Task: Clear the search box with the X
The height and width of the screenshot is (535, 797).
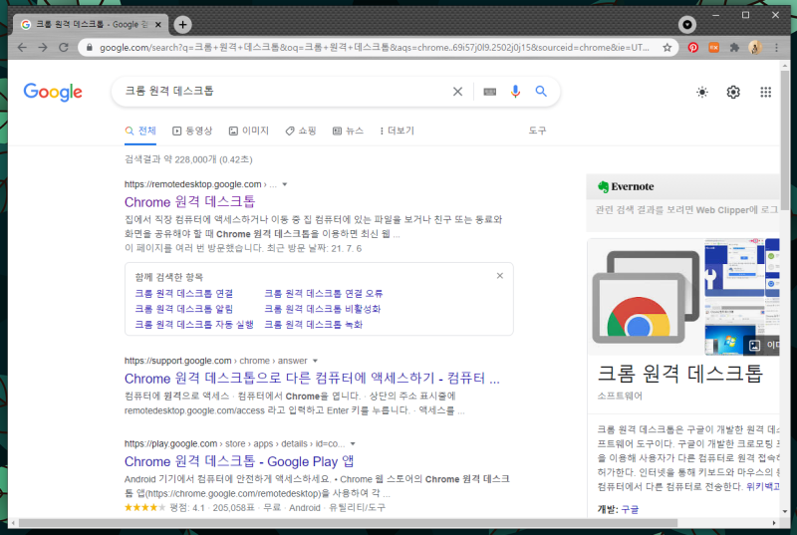Action: [457, 92]
